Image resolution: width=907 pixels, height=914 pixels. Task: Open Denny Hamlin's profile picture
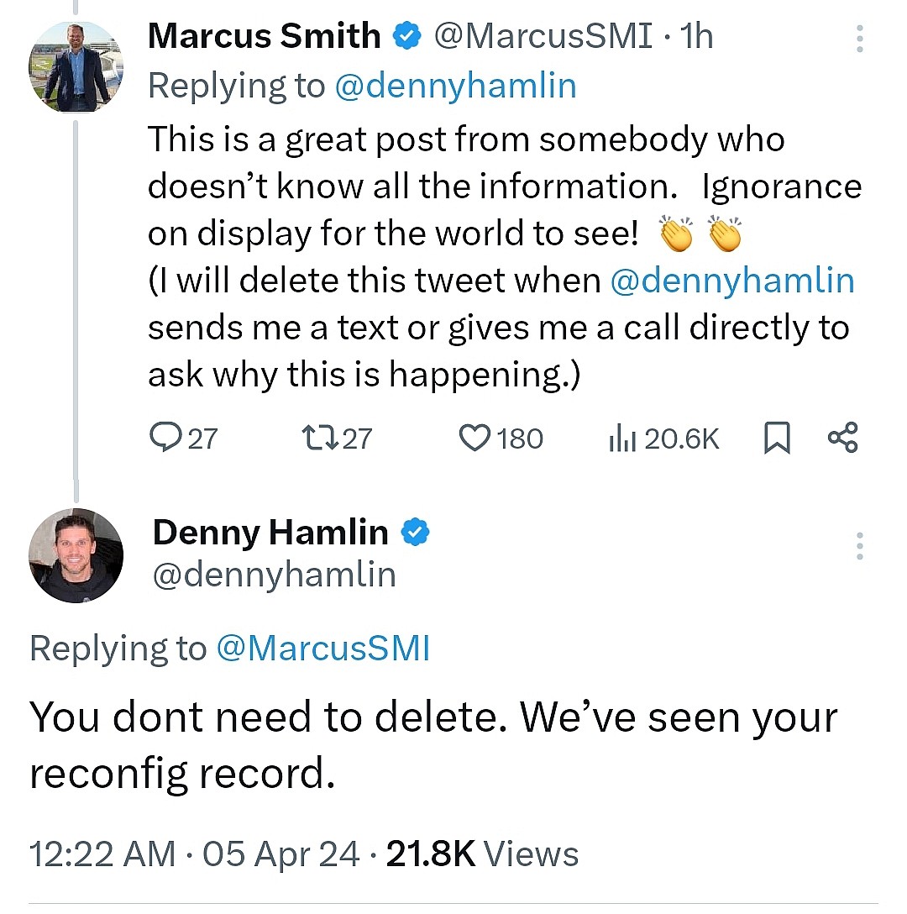[x=76, y=555]
